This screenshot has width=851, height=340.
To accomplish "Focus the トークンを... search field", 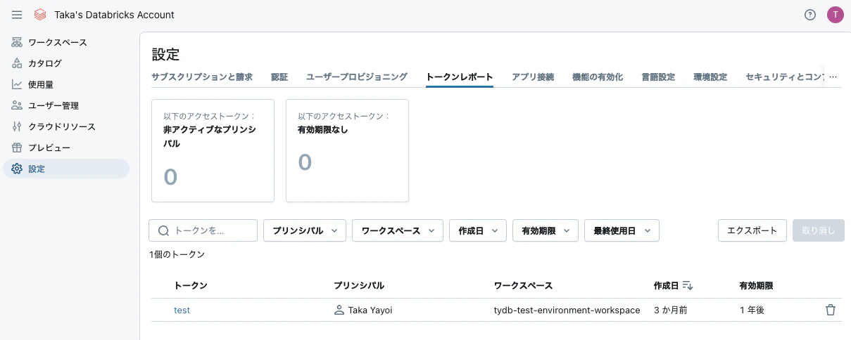I will point(203,230).
